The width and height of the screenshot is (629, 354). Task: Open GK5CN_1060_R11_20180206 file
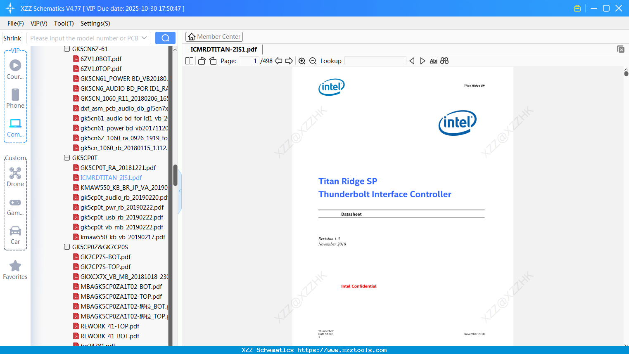coord(124,99)
